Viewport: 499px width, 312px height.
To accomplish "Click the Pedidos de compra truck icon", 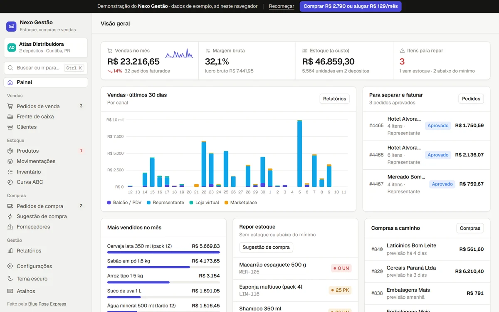I will (x=10, y=206).
